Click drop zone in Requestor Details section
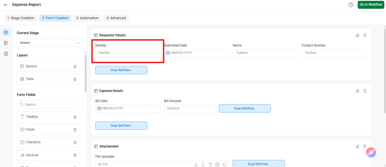 point(121,70)
